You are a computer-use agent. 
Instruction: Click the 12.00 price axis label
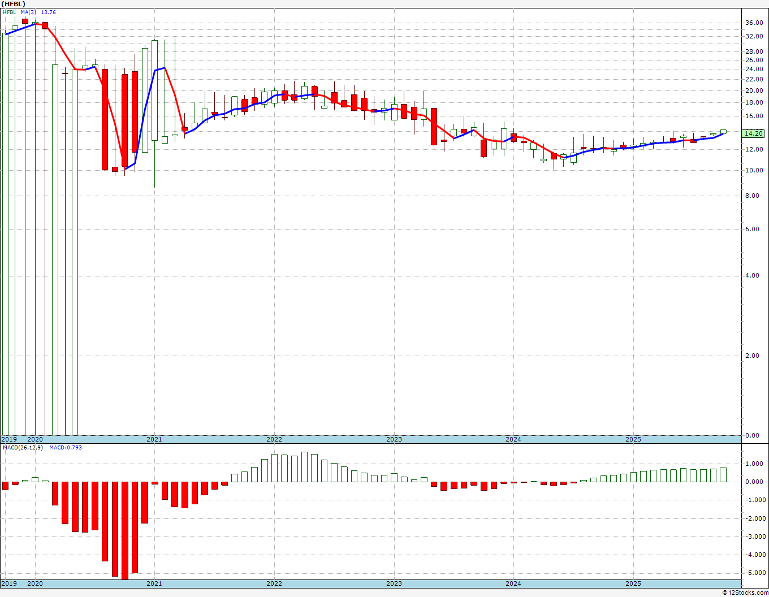(x=754, y=149)
